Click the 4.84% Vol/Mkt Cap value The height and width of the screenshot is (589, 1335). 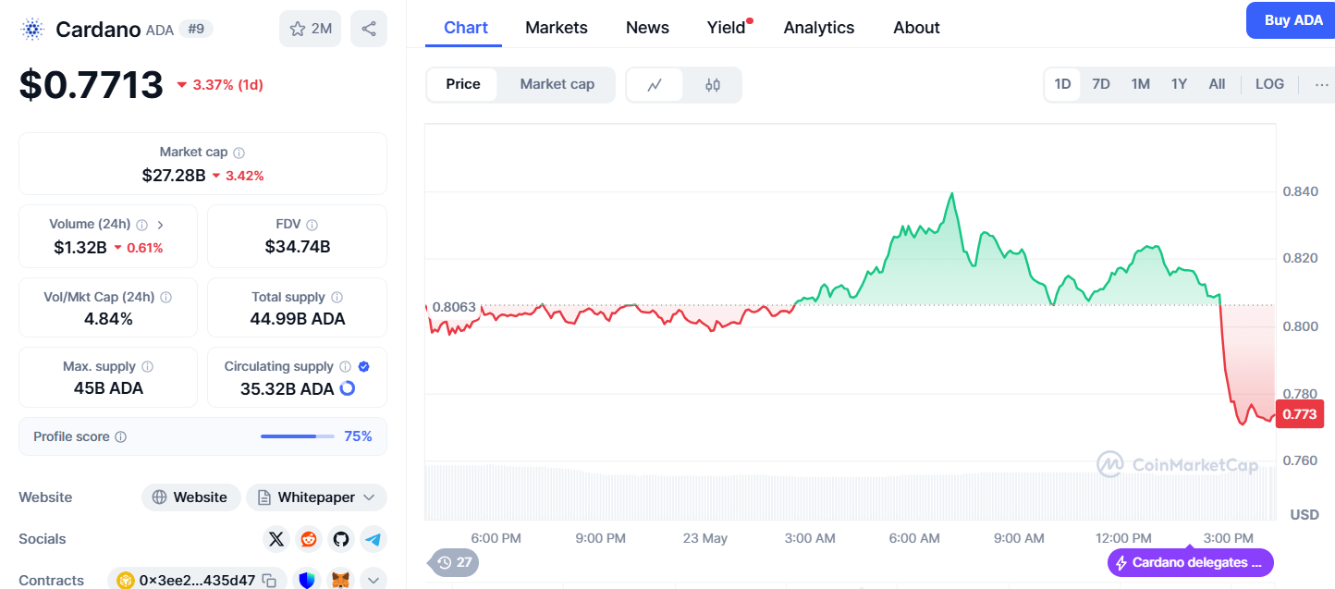coord(108,320)
